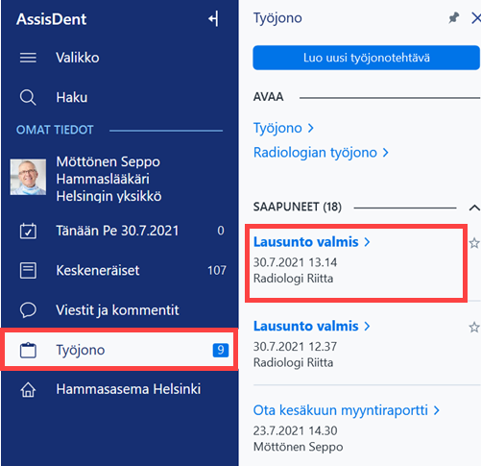This screenshot has height=466, width=481.
Task: Click the Keskeneräiset document icon
Action: coord(28,270)
